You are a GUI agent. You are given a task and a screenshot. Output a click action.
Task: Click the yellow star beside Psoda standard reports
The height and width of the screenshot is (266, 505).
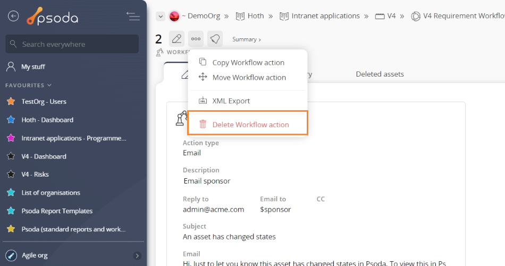coord(11,229)
